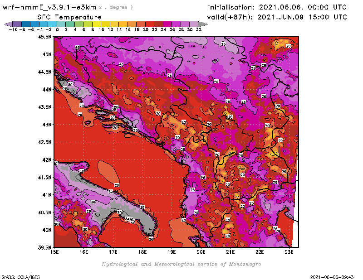Click legend swatch between 12 and 14

[x=114, y=24]
